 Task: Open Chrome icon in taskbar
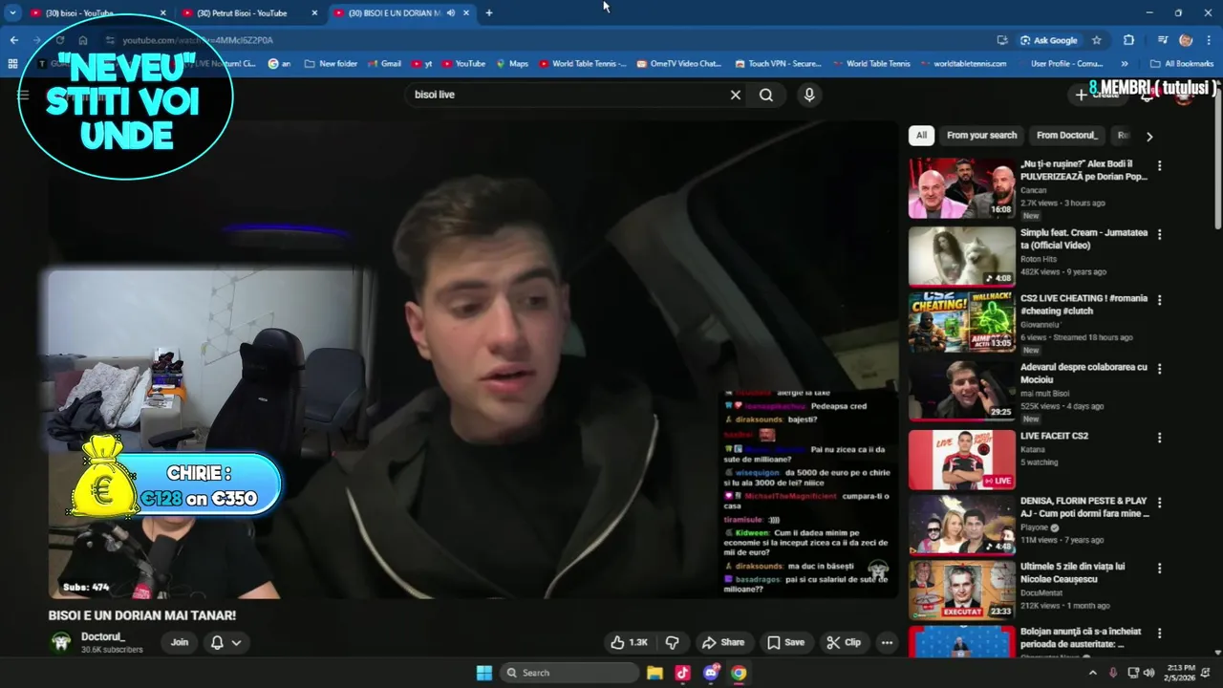pyautogui.click(x=739, y=673)
